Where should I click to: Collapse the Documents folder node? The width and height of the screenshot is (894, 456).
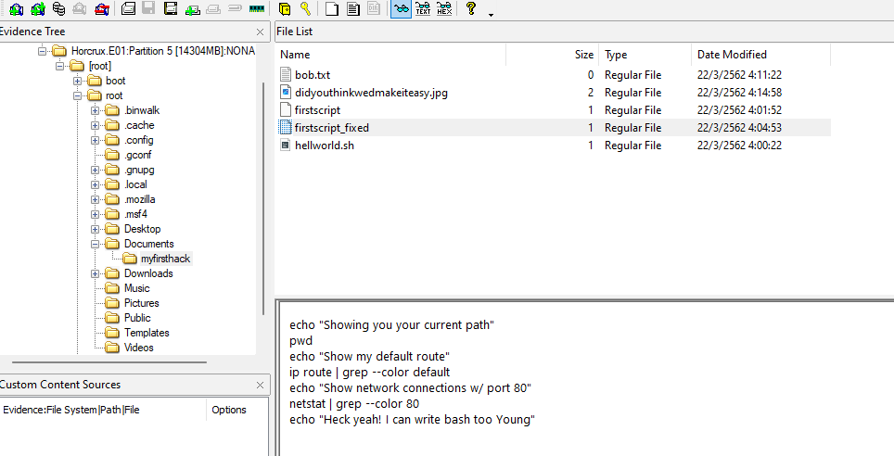pyautogui.click(x=95, y=244)
